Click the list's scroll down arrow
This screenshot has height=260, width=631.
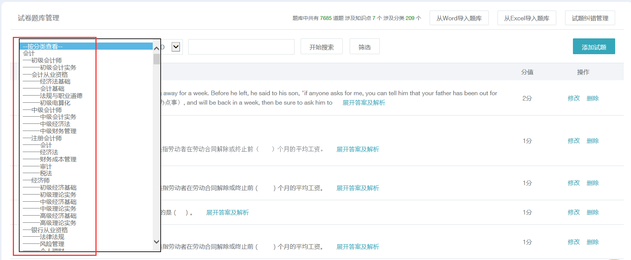click(x=157, y=242)
